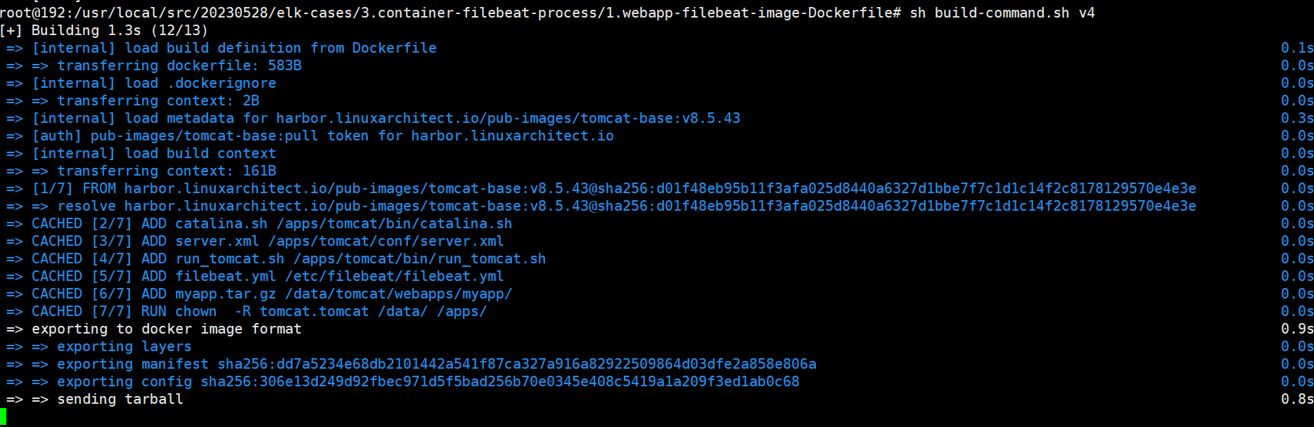The width and height of the screenshot is (1314, 427).
Task: Click the green terminal cursor block
Action: coord(4,417)
